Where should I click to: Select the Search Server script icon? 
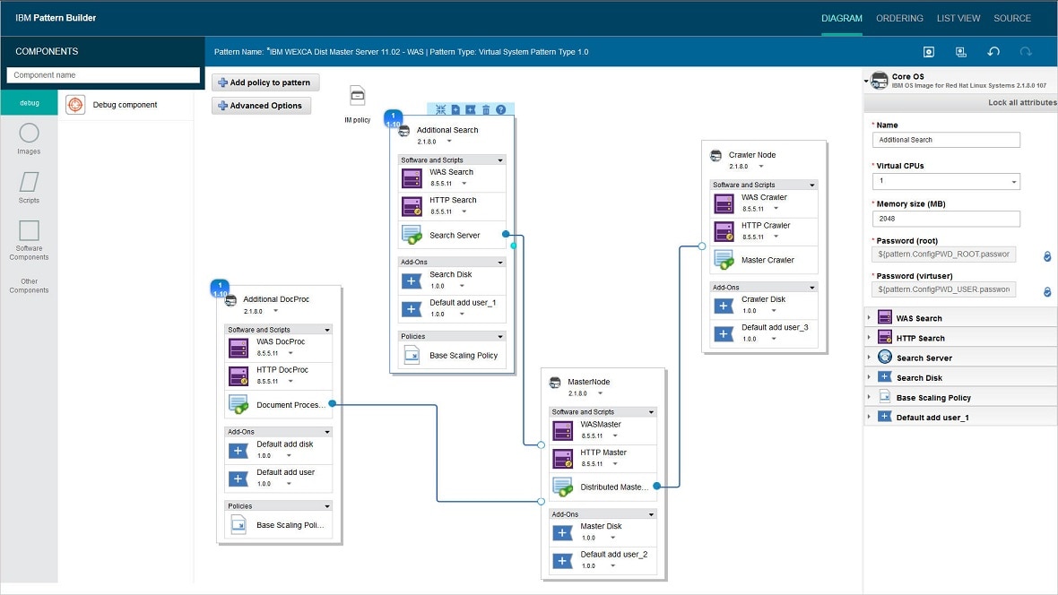pyautogui.click(x=412, y=235)
